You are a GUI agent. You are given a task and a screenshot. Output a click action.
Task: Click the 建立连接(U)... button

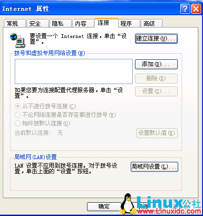(156, 38)
